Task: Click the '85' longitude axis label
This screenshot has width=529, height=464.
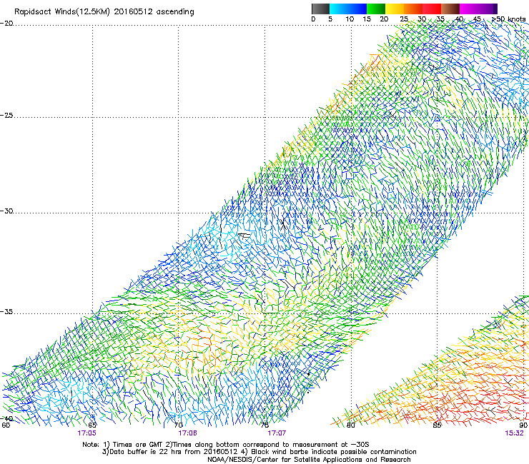Action: point(437,425)
